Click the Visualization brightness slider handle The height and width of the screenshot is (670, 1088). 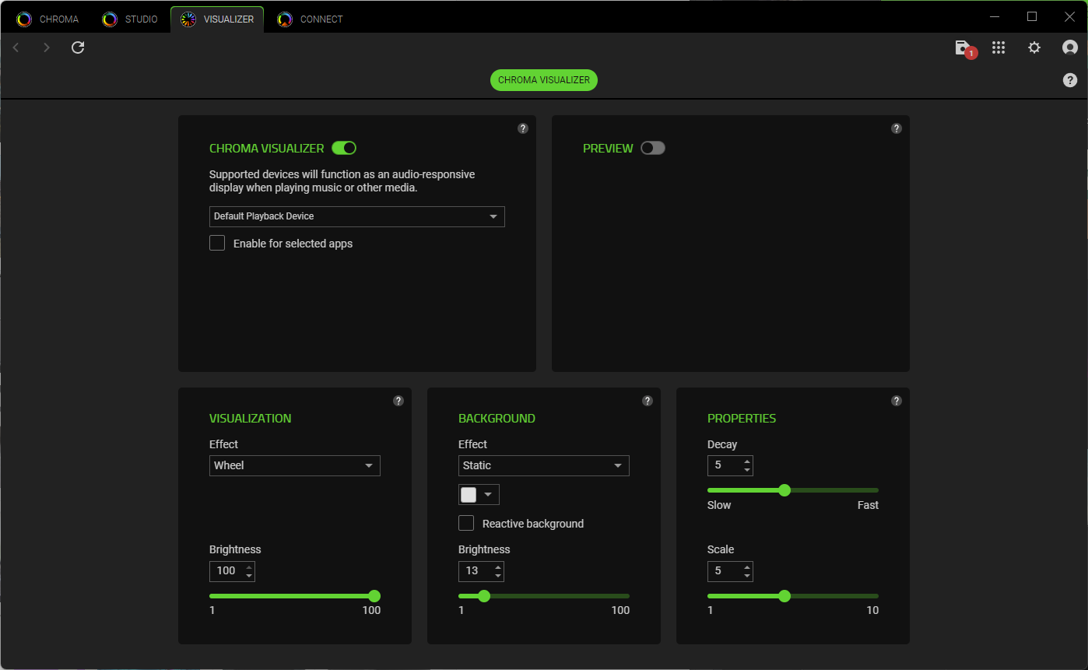coord(374,596)
